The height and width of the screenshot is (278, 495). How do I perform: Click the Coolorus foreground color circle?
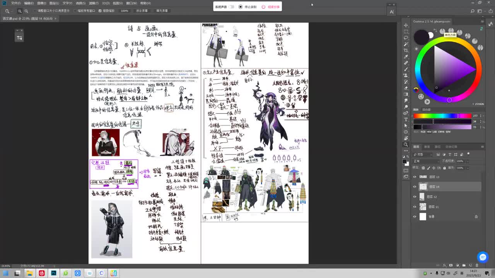421,37
